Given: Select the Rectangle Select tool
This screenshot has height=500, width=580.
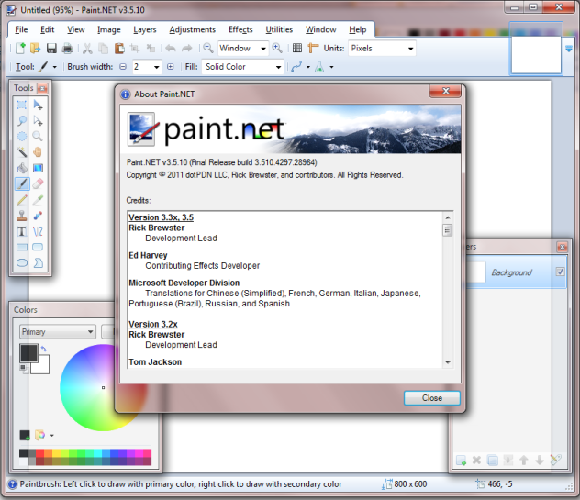Looking at the screenshot, I should [22, 105].
